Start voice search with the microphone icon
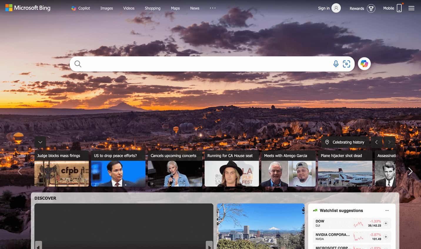Screen dimensions: 421x249 (336, 64)
